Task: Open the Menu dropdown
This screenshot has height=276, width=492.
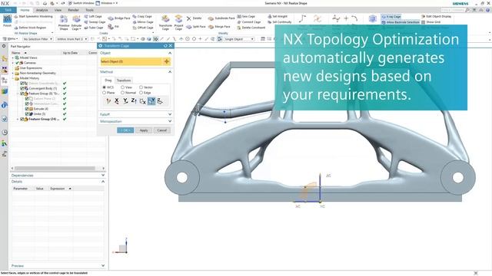Action: 10,39
